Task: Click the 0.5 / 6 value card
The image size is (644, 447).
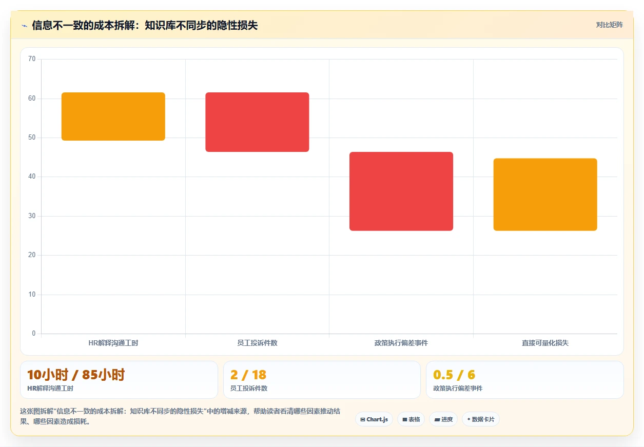Action: pyautogui.click(x=525, y=380)
